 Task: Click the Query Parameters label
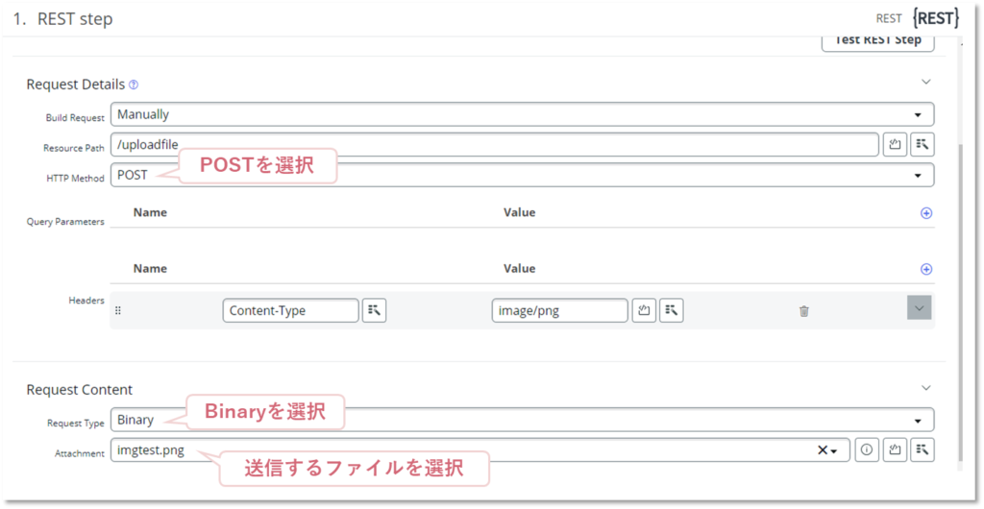click(65, 221)
